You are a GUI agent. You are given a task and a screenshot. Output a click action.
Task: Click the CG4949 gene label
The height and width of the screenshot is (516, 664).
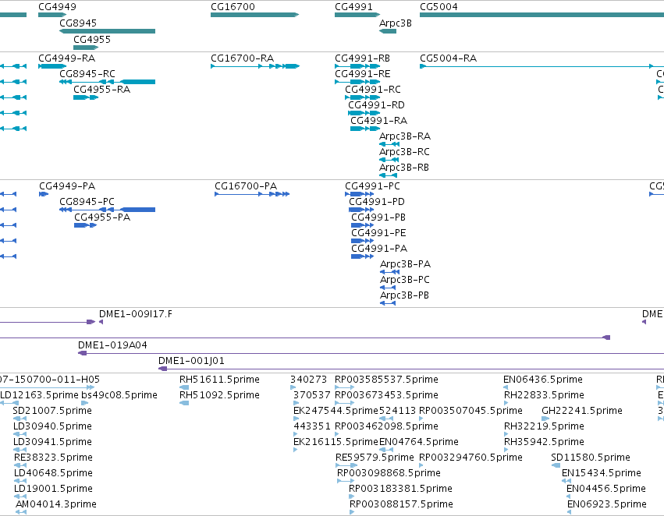click(57, 7)
